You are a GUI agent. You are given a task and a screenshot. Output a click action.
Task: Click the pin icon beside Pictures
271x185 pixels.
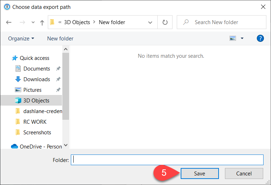click(x=58, y=90)
